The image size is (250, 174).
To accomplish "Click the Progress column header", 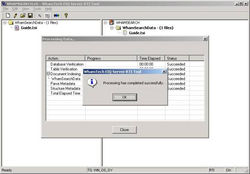I will click(111, 58).
